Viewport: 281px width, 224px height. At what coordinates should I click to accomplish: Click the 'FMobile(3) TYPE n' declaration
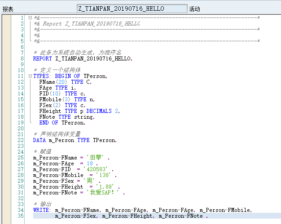point(67,99)
